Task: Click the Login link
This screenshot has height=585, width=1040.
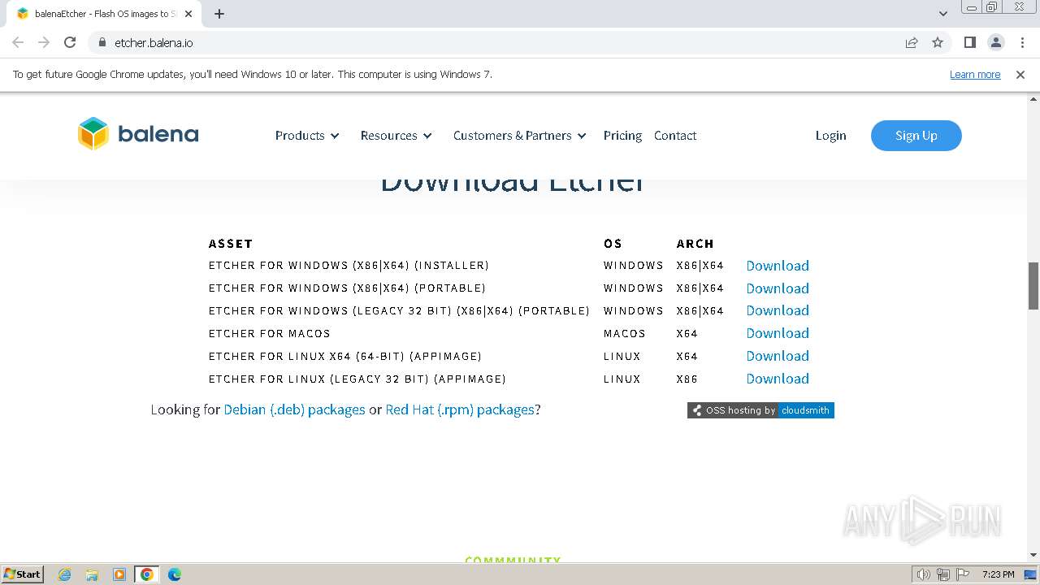Action: 830,136
